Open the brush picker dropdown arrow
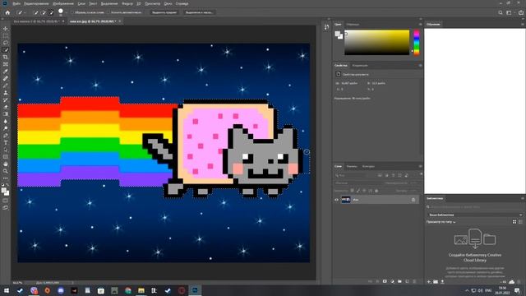The height and width of the screenshot is (296, 526). pyautogui.click(x=67, y=12)
